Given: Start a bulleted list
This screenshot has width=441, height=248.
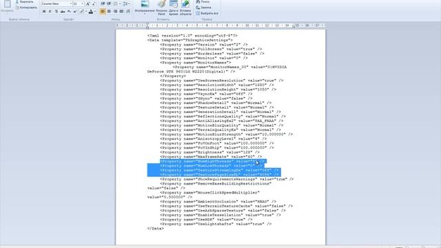Looking at the screenshot, I should coord(116,4).
